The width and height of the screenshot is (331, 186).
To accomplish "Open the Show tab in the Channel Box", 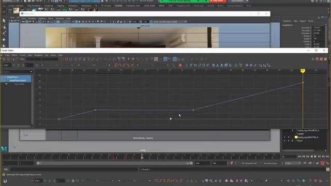I will click(x=311, y=21).
